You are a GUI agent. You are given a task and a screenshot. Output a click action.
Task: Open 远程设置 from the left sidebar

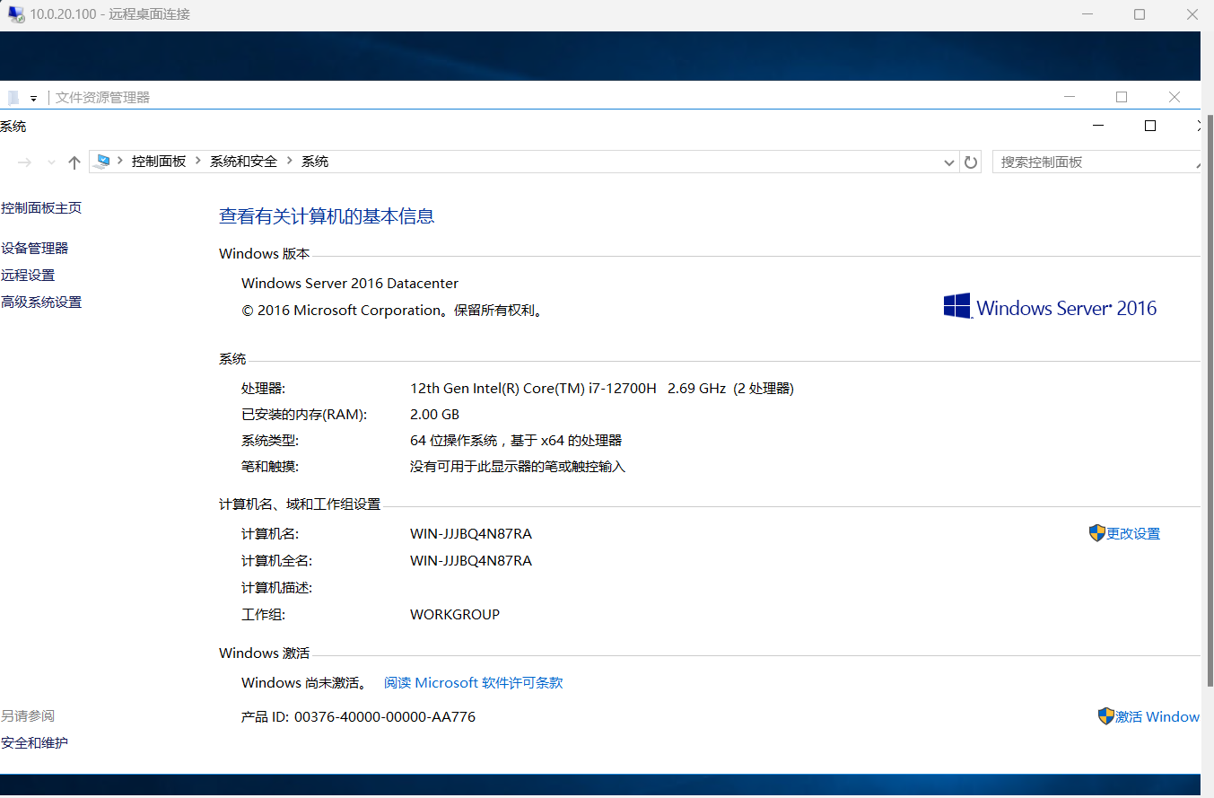(x=28, y=276)
